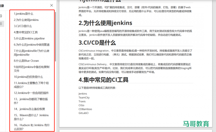
Task: Select "10.jenkins的优势是什么" in outline
Action: tap(28, 77)
